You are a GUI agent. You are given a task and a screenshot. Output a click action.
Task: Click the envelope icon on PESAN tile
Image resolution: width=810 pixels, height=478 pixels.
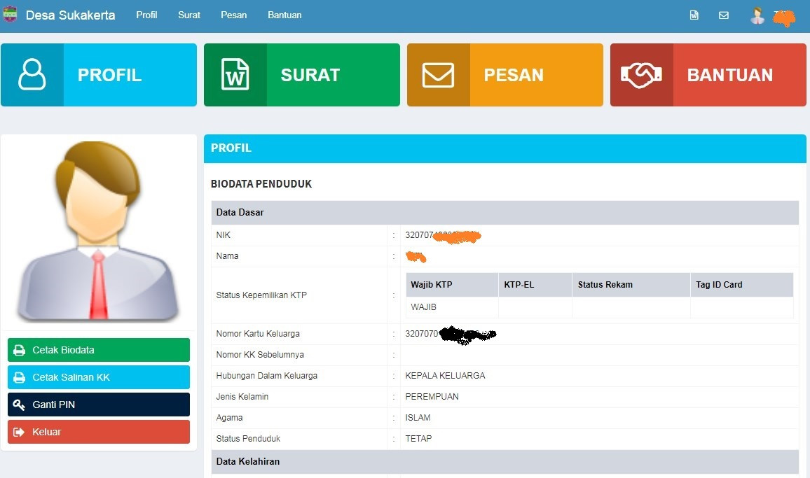(438, 75)
